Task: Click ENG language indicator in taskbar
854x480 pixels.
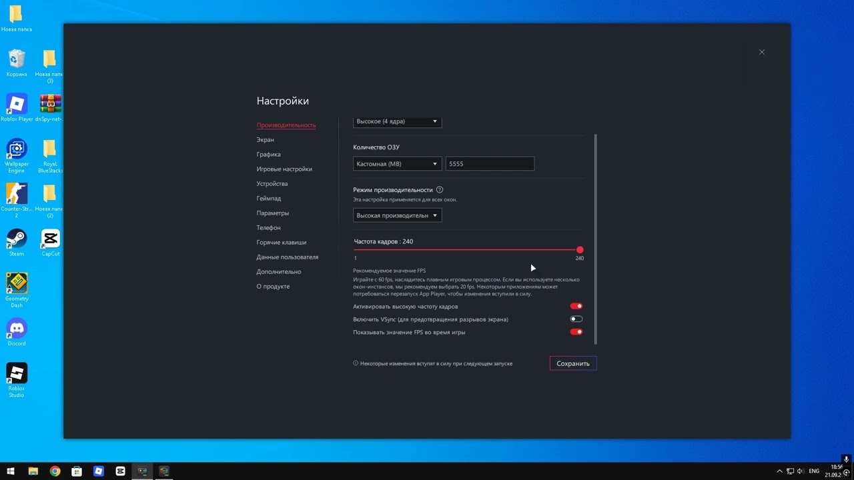Action: pyautogui.click(x=814, y=471)
